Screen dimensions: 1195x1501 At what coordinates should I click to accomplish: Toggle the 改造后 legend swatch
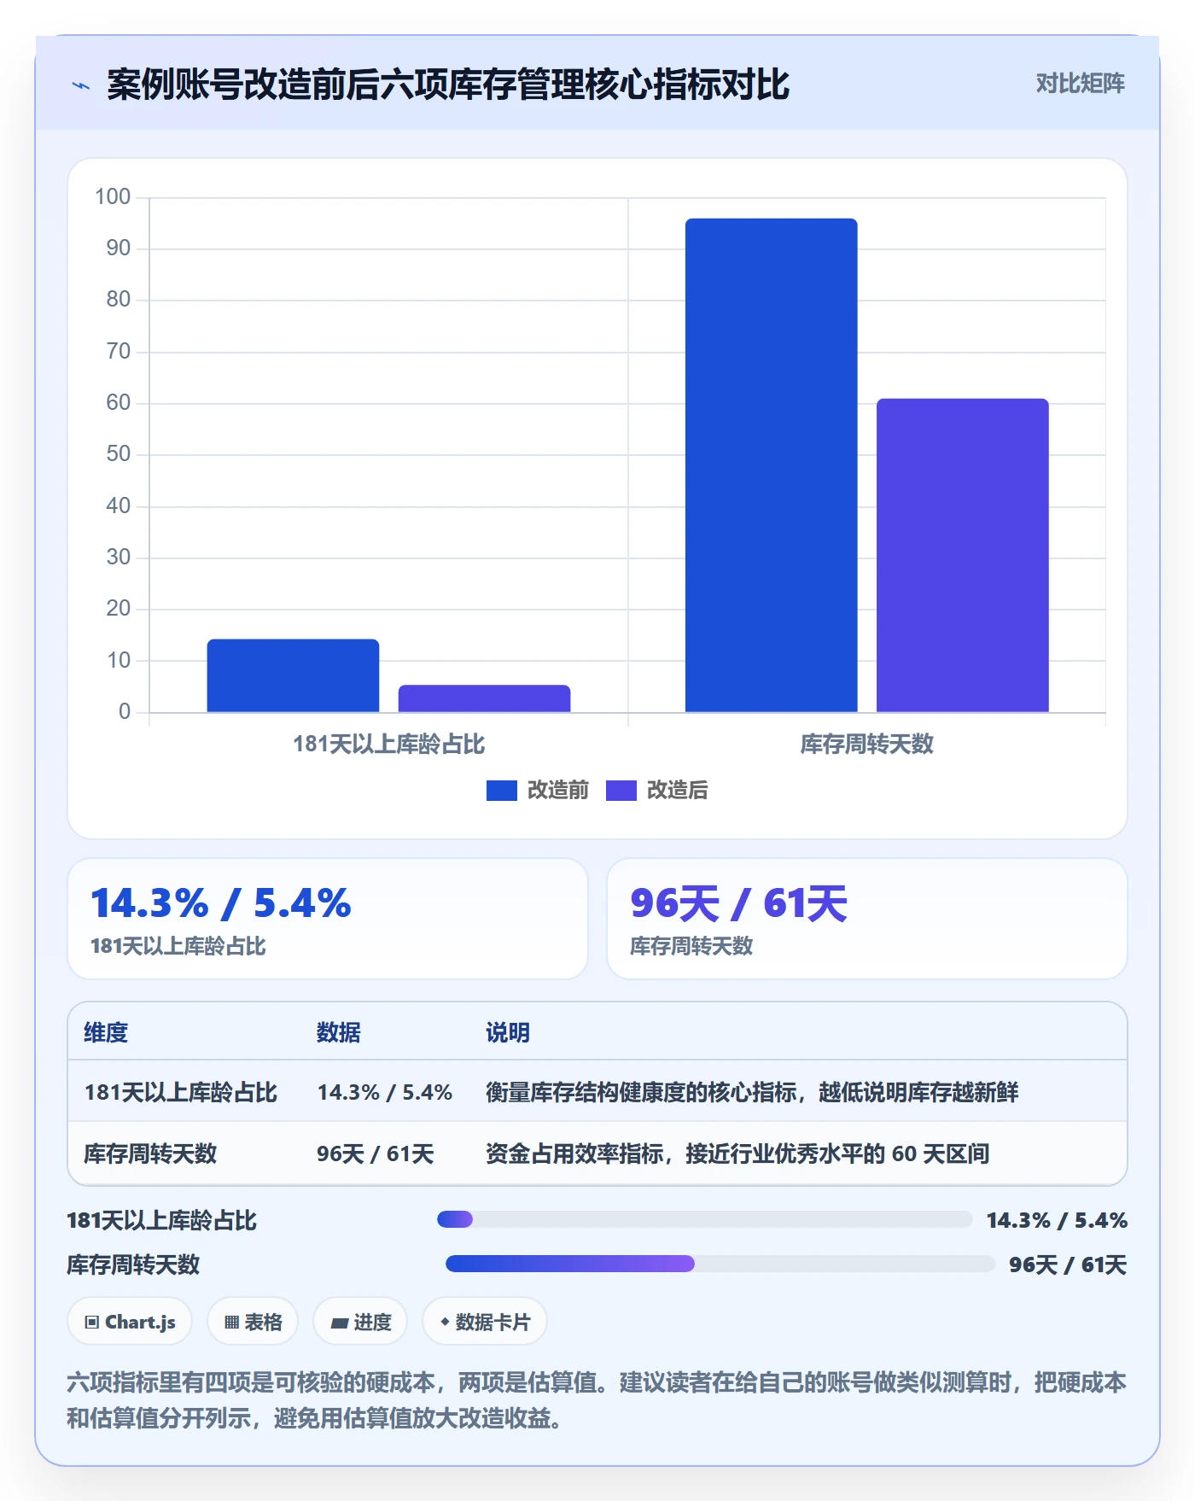point(621,791)
